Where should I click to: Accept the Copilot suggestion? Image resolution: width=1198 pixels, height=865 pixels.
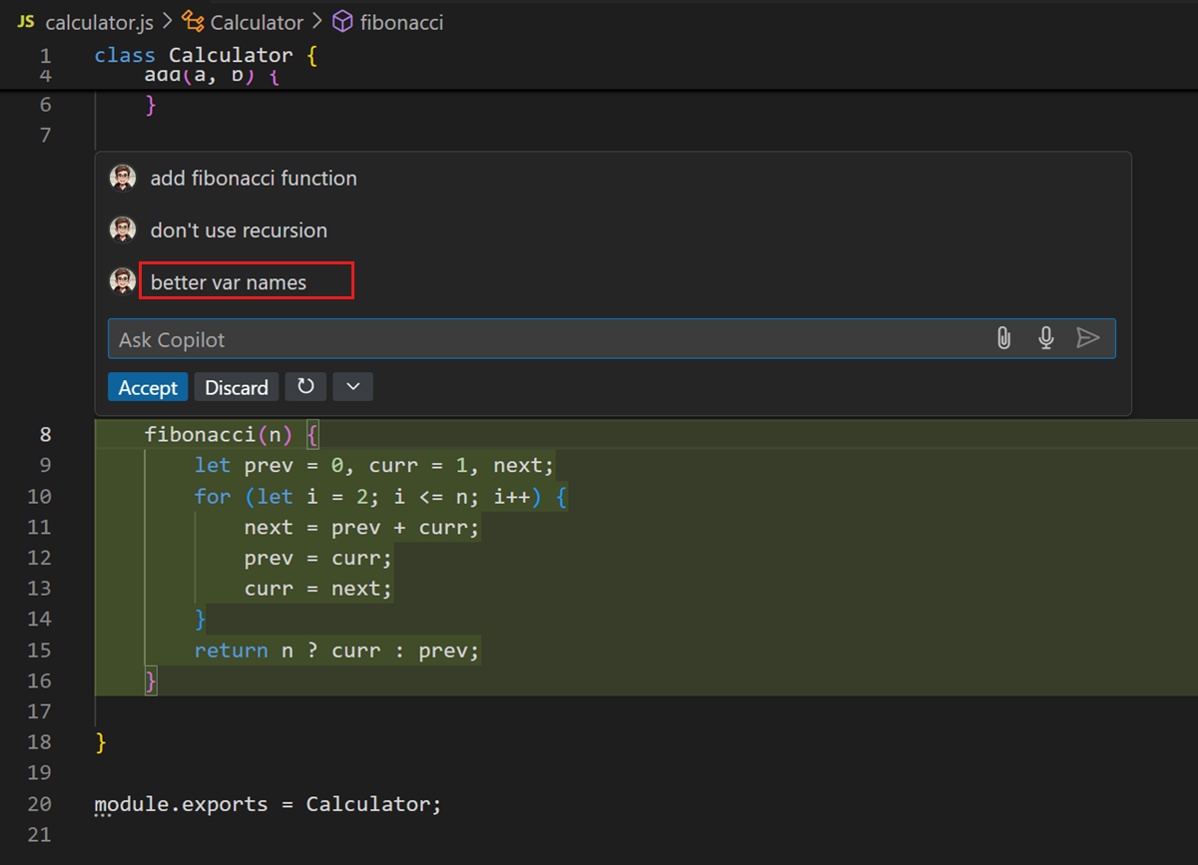pos(148,386)
